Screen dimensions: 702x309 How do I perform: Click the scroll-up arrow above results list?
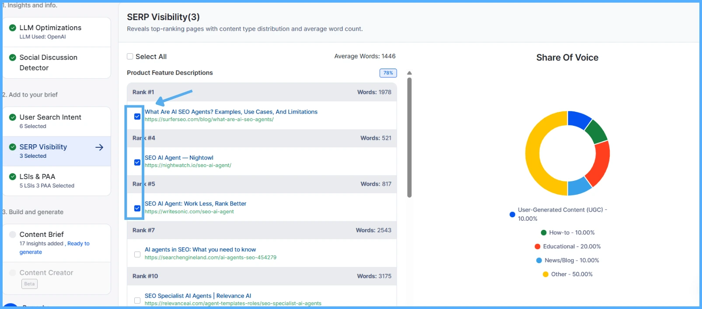click(x=409, y=73)
